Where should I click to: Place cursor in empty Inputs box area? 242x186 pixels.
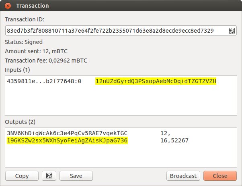tap(121, 101)
